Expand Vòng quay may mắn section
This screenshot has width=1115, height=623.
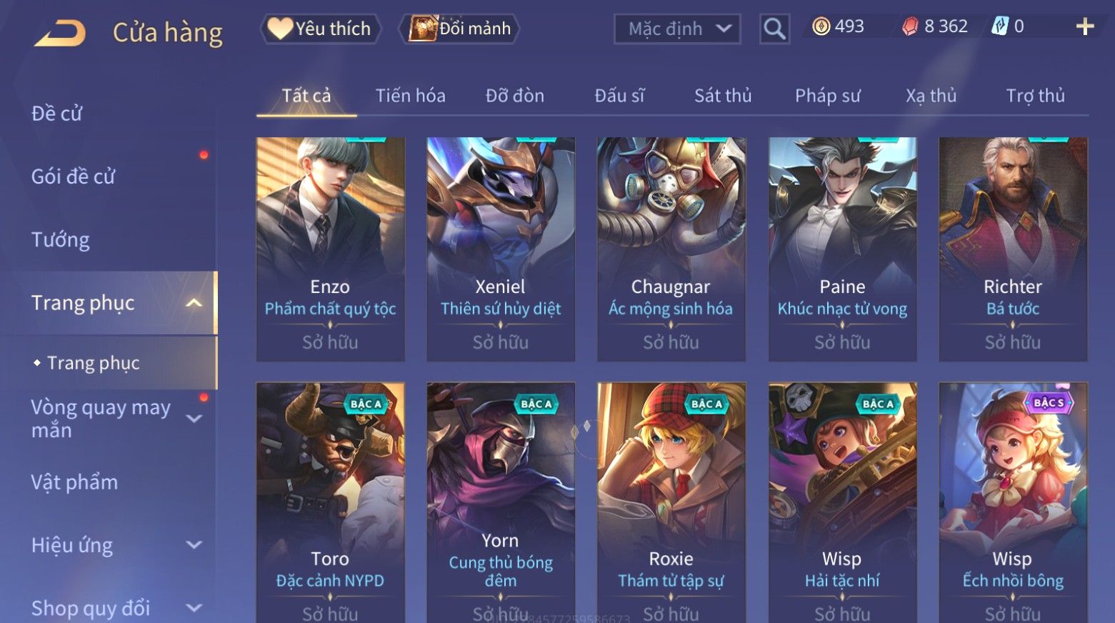coord(194,418)
